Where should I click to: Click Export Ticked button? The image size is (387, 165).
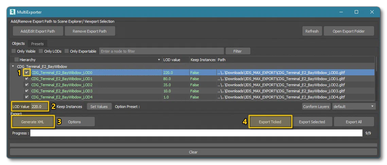(270, 122)
